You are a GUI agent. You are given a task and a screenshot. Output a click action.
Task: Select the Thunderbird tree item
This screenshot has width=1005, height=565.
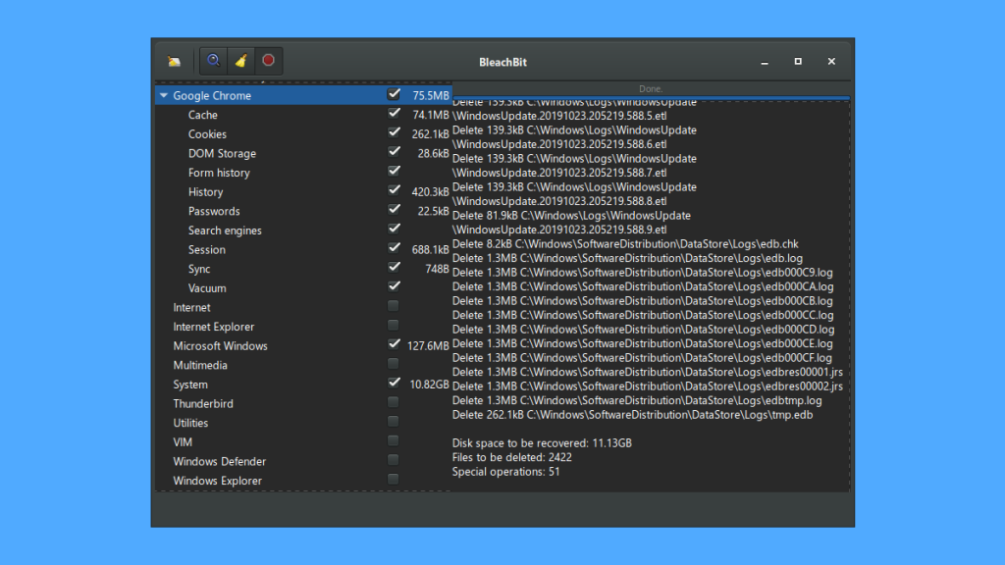point(202,403)
